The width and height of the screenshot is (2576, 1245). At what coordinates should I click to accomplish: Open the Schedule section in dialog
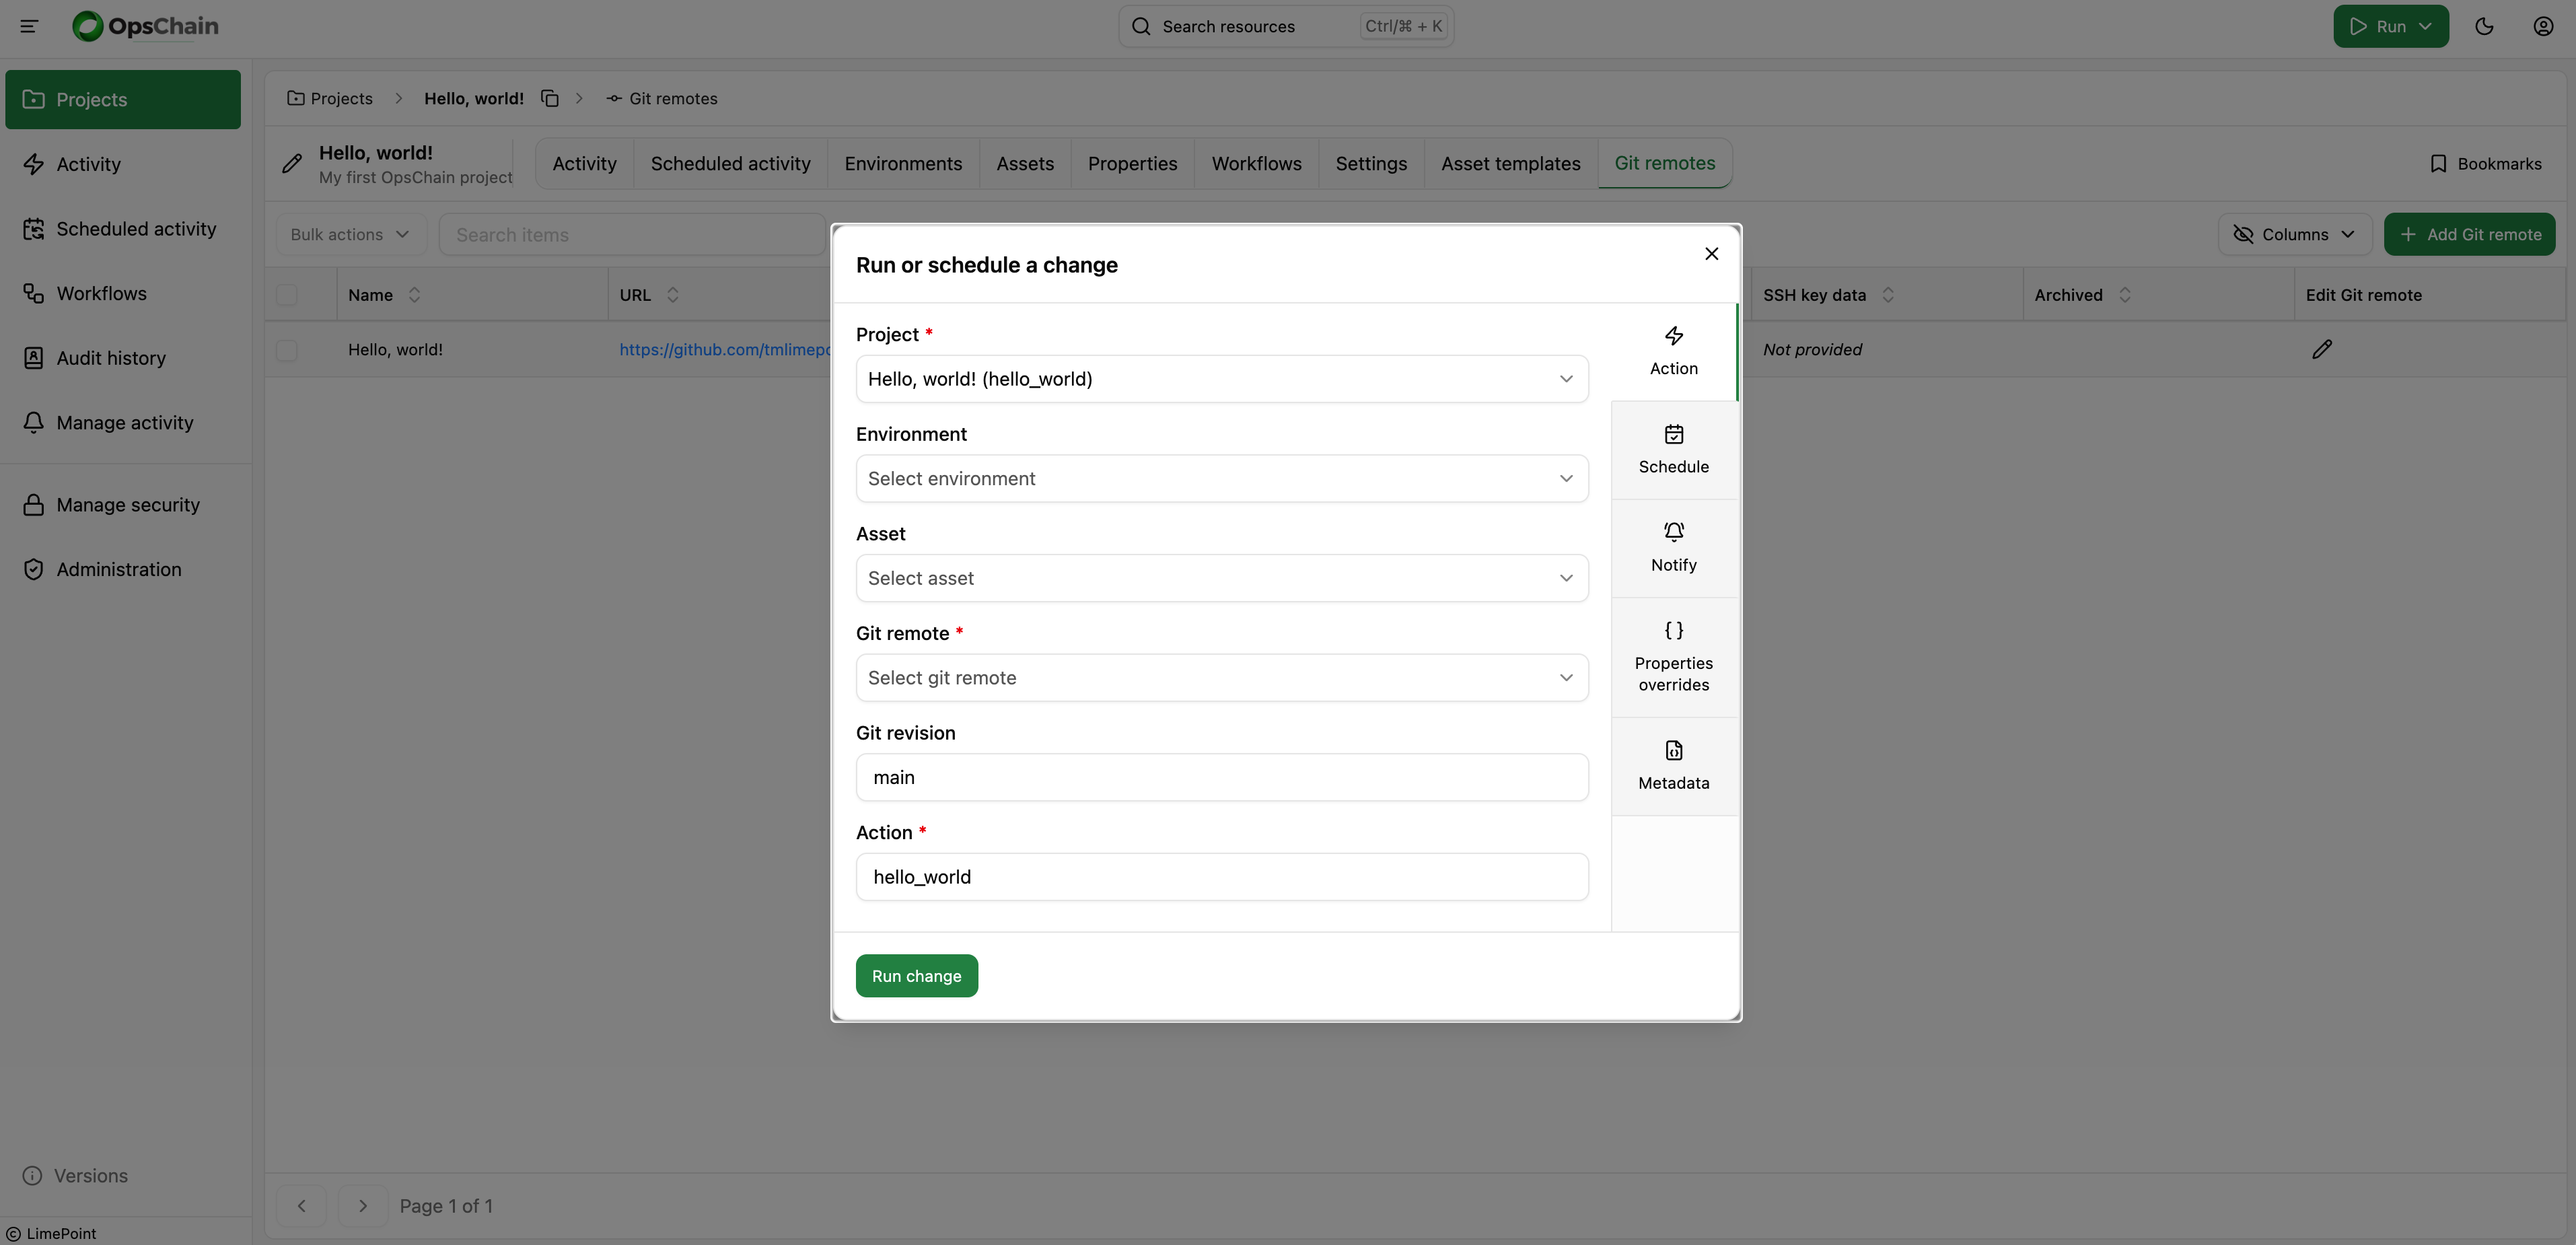click(1673, 450)
